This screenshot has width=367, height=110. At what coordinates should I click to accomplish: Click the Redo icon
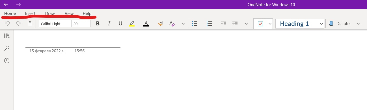(x=19, y=24)
